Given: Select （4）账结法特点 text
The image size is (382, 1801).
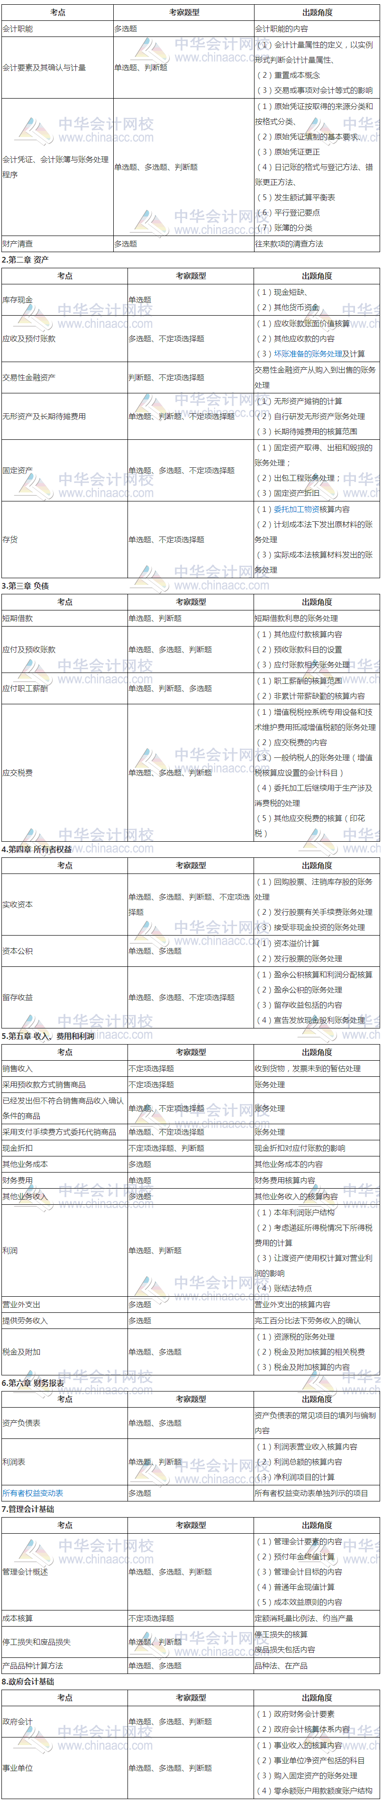Looking at the screenshot, I should [284, 1288].
